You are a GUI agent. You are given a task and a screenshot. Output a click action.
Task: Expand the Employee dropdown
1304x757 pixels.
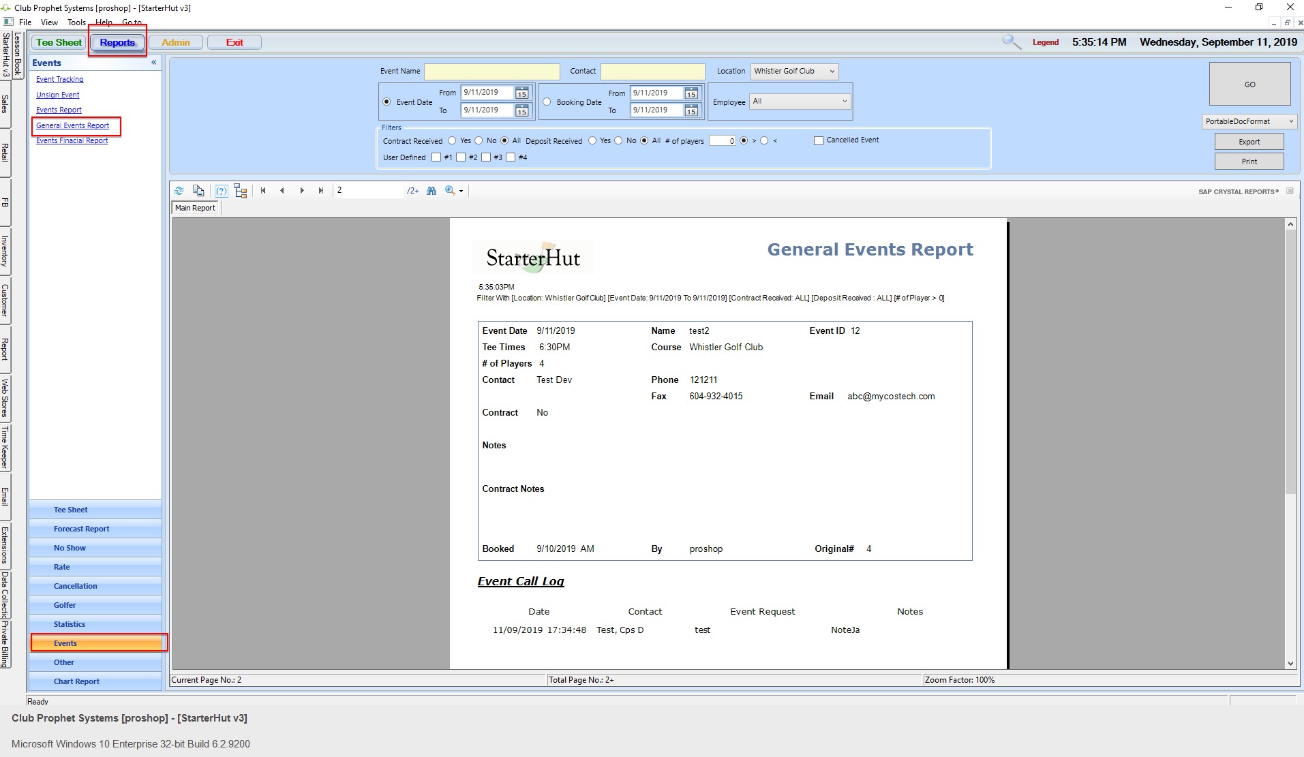[x=844, y=102]
